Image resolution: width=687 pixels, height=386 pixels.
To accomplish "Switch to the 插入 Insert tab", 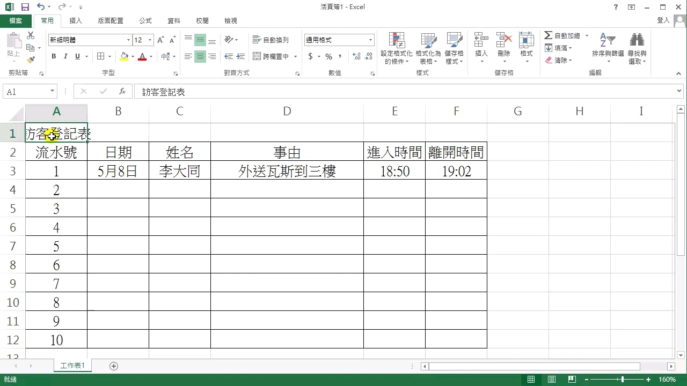I will click(x=76, y=20).
